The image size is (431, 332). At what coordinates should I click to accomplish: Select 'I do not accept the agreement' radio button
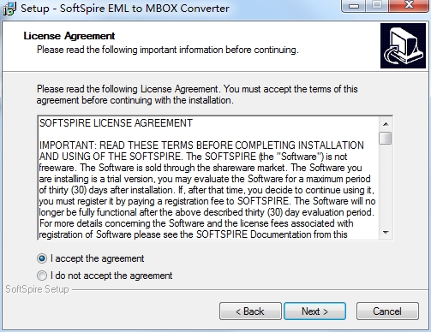pyautogui.click(x=42, y=276)
